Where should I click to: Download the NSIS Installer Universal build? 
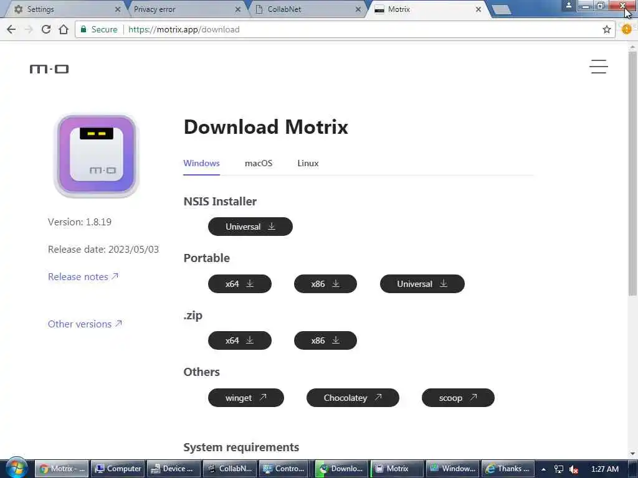coord(250,227)
